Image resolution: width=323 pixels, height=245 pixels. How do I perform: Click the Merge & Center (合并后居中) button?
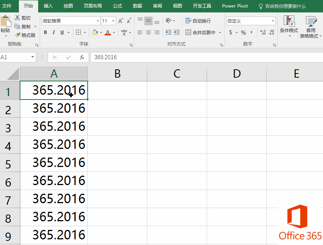click(200, 32)
